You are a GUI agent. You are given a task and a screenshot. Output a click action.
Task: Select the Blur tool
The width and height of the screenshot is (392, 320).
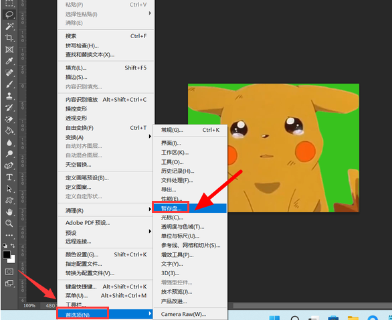(9, 143)
